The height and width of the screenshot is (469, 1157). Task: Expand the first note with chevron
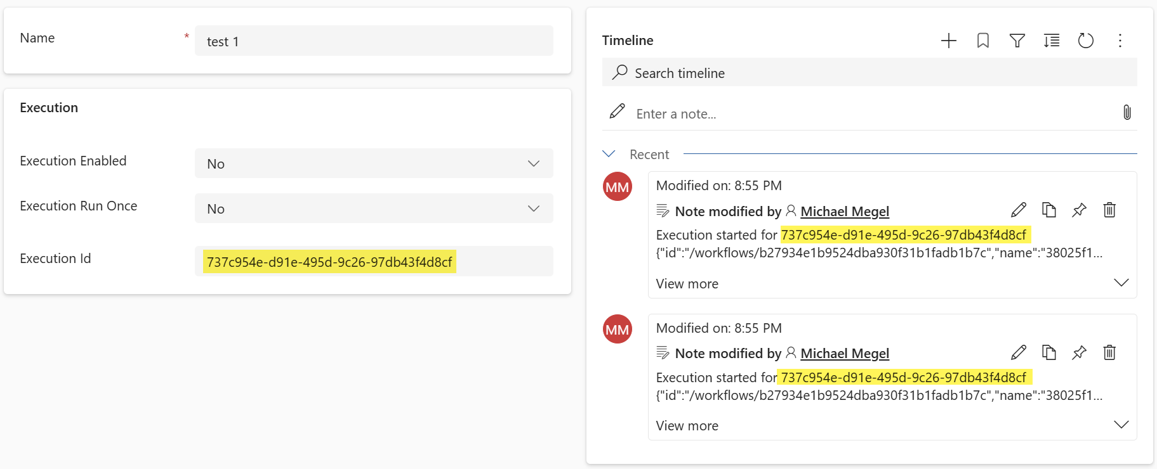point(1121,283)
